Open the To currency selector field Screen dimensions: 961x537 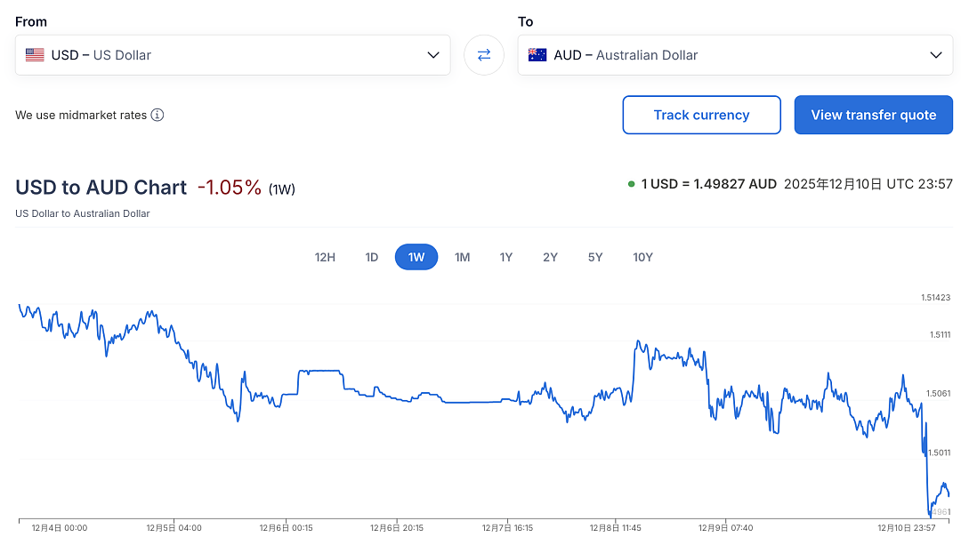pyautogui.click(x=736, y=55)
